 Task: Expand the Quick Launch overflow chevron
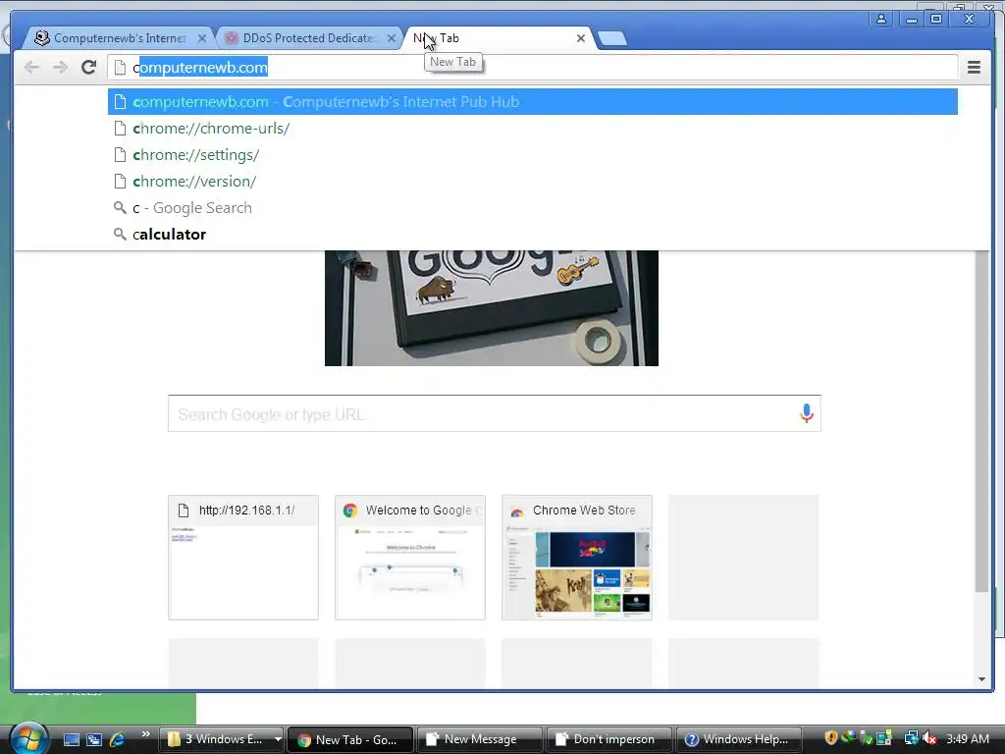pyautogui.click(x=145, y=734)
